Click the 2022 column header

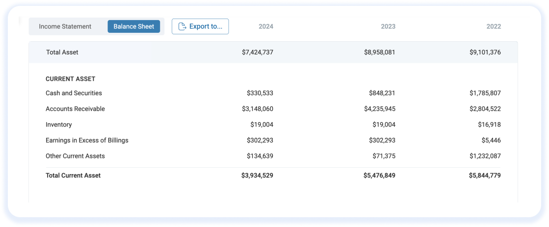pos(494,26)
